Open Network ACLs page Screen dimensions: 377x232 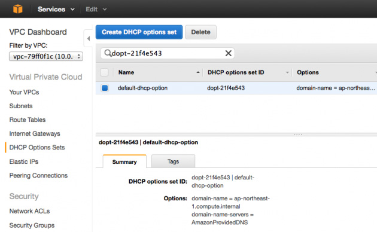coord(29,211)
